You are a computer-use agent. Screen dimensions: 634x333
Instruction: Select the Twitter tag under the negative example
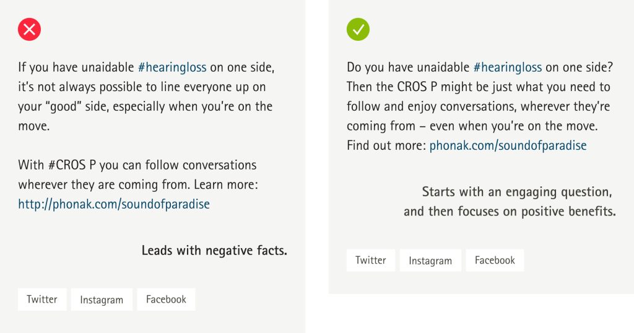(42, 300)
